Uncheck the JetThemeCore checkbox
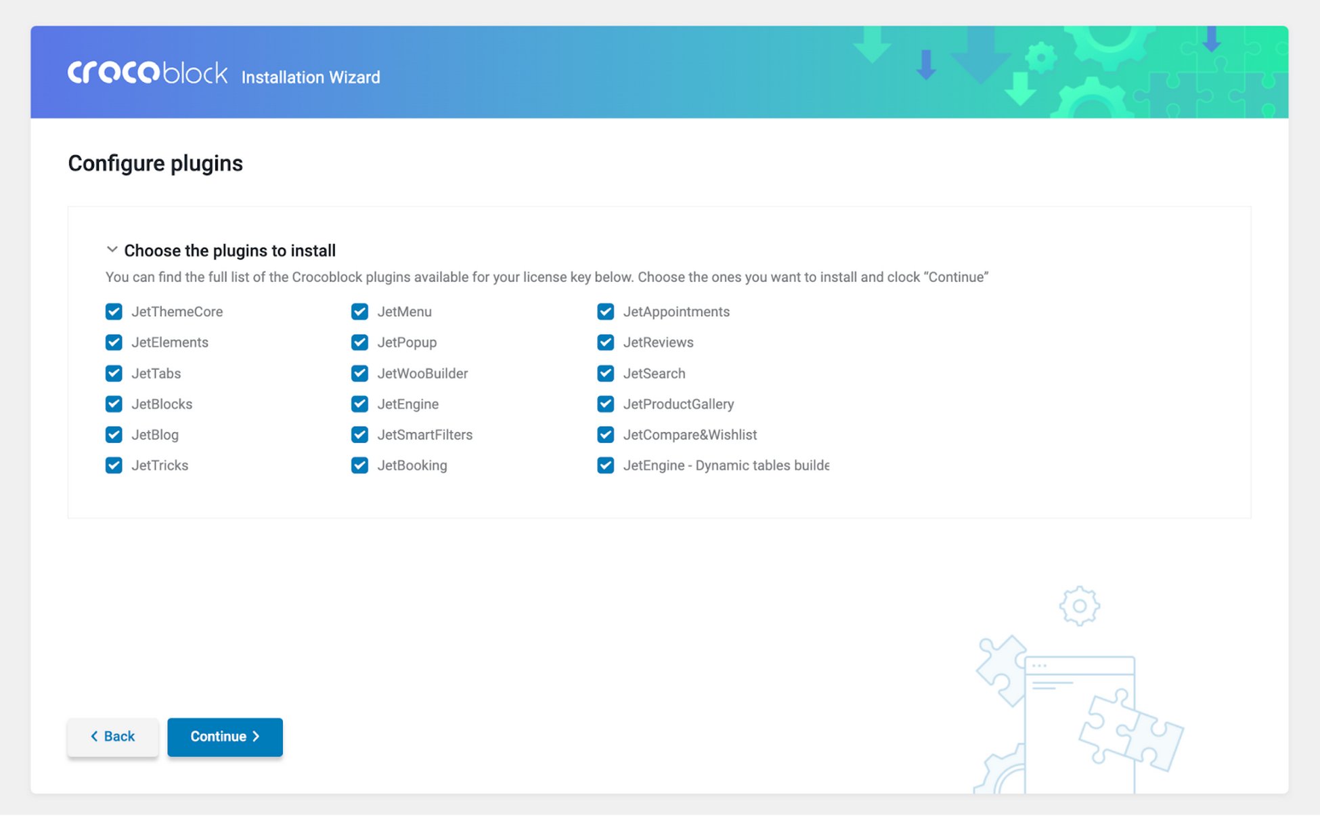 pyautogui.click(x=114, y=312)
